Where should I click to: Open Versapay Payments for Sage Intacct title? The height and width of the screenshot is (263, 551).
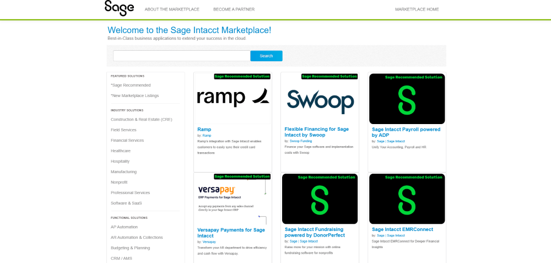pyautogui.click(x=231, y=233)
